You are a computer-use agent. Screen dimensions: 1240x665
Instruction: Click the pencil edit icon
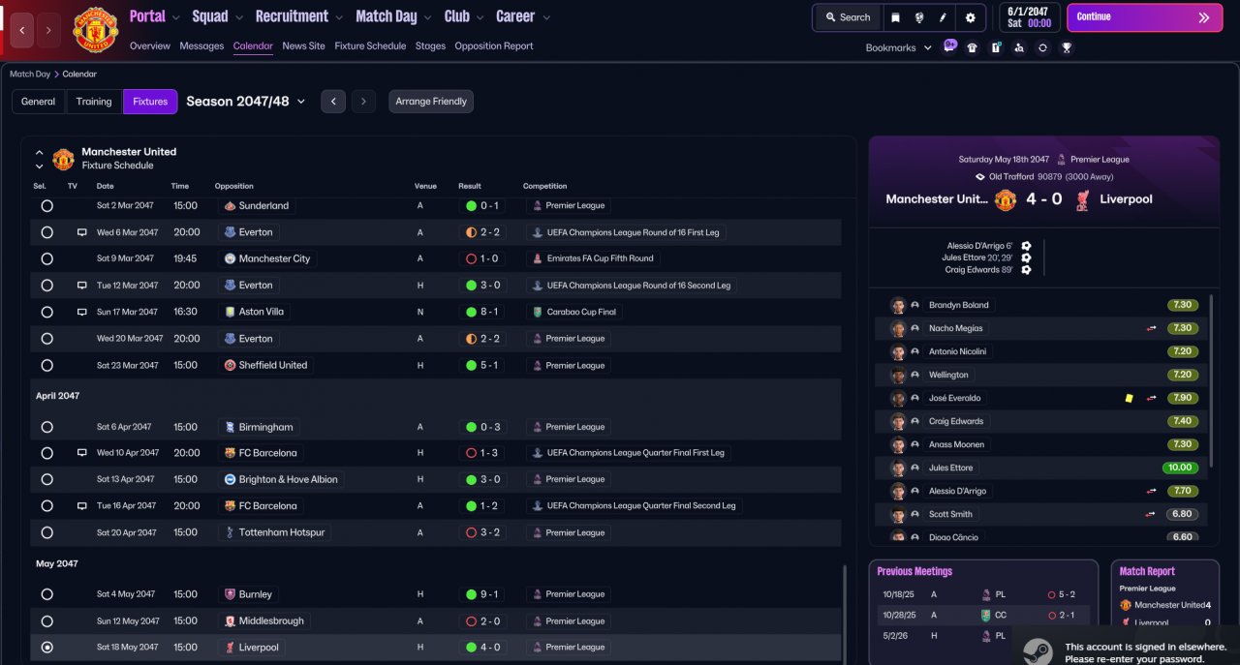[x=943, y=17]
